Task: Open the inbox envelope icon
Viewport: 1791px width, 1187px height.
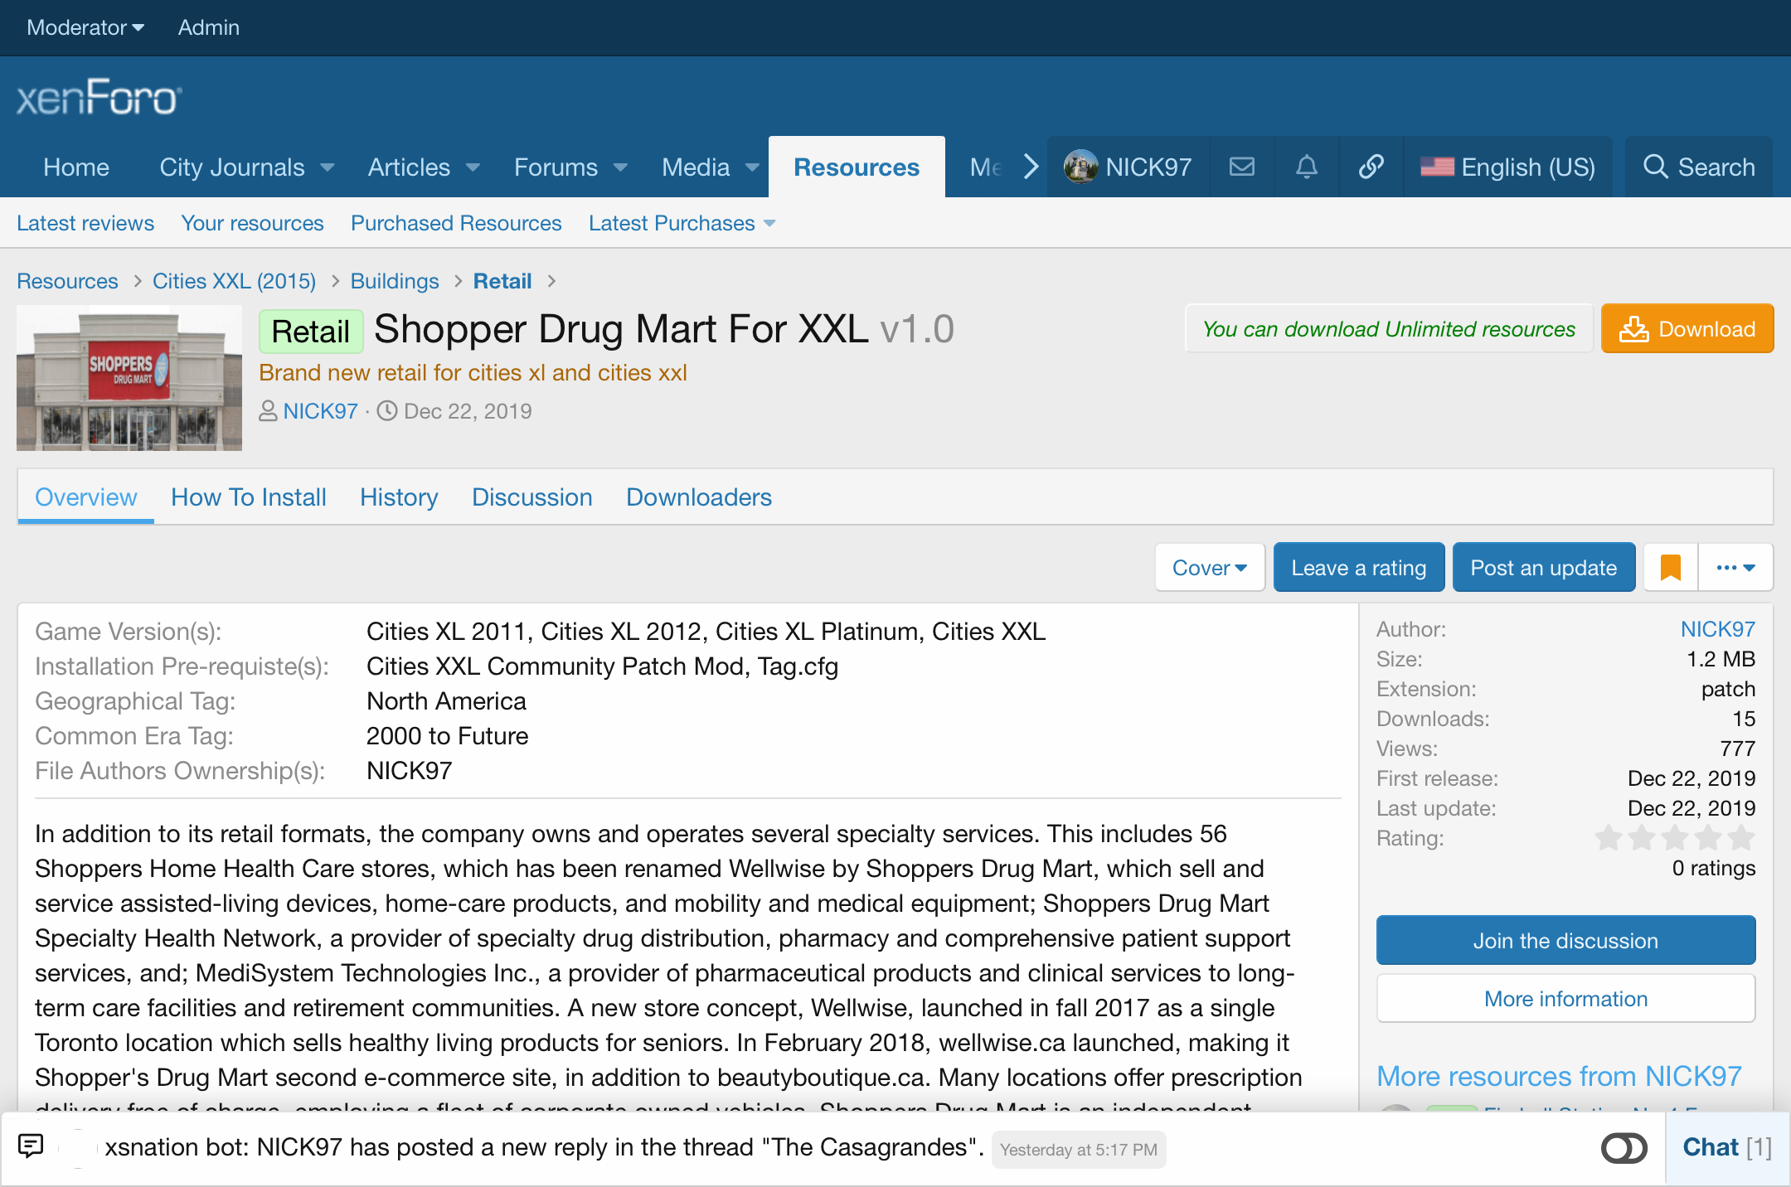Action: [x=1241, y=167]
